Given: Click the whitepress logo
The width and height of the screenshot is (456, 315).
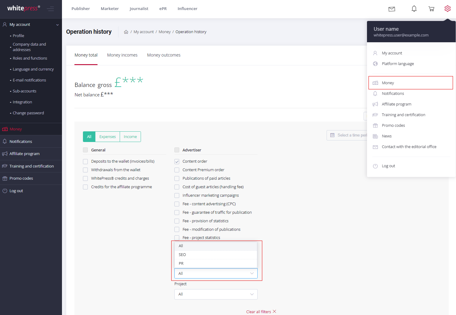Looking at the screenshot, I should (x=24, y=8).
